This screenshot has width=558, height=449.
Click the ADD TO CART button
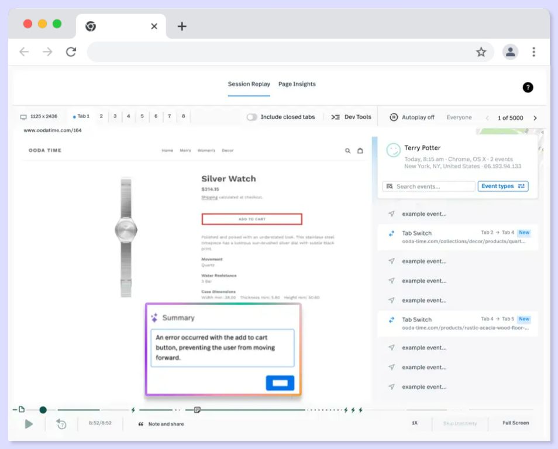[252, 219]
